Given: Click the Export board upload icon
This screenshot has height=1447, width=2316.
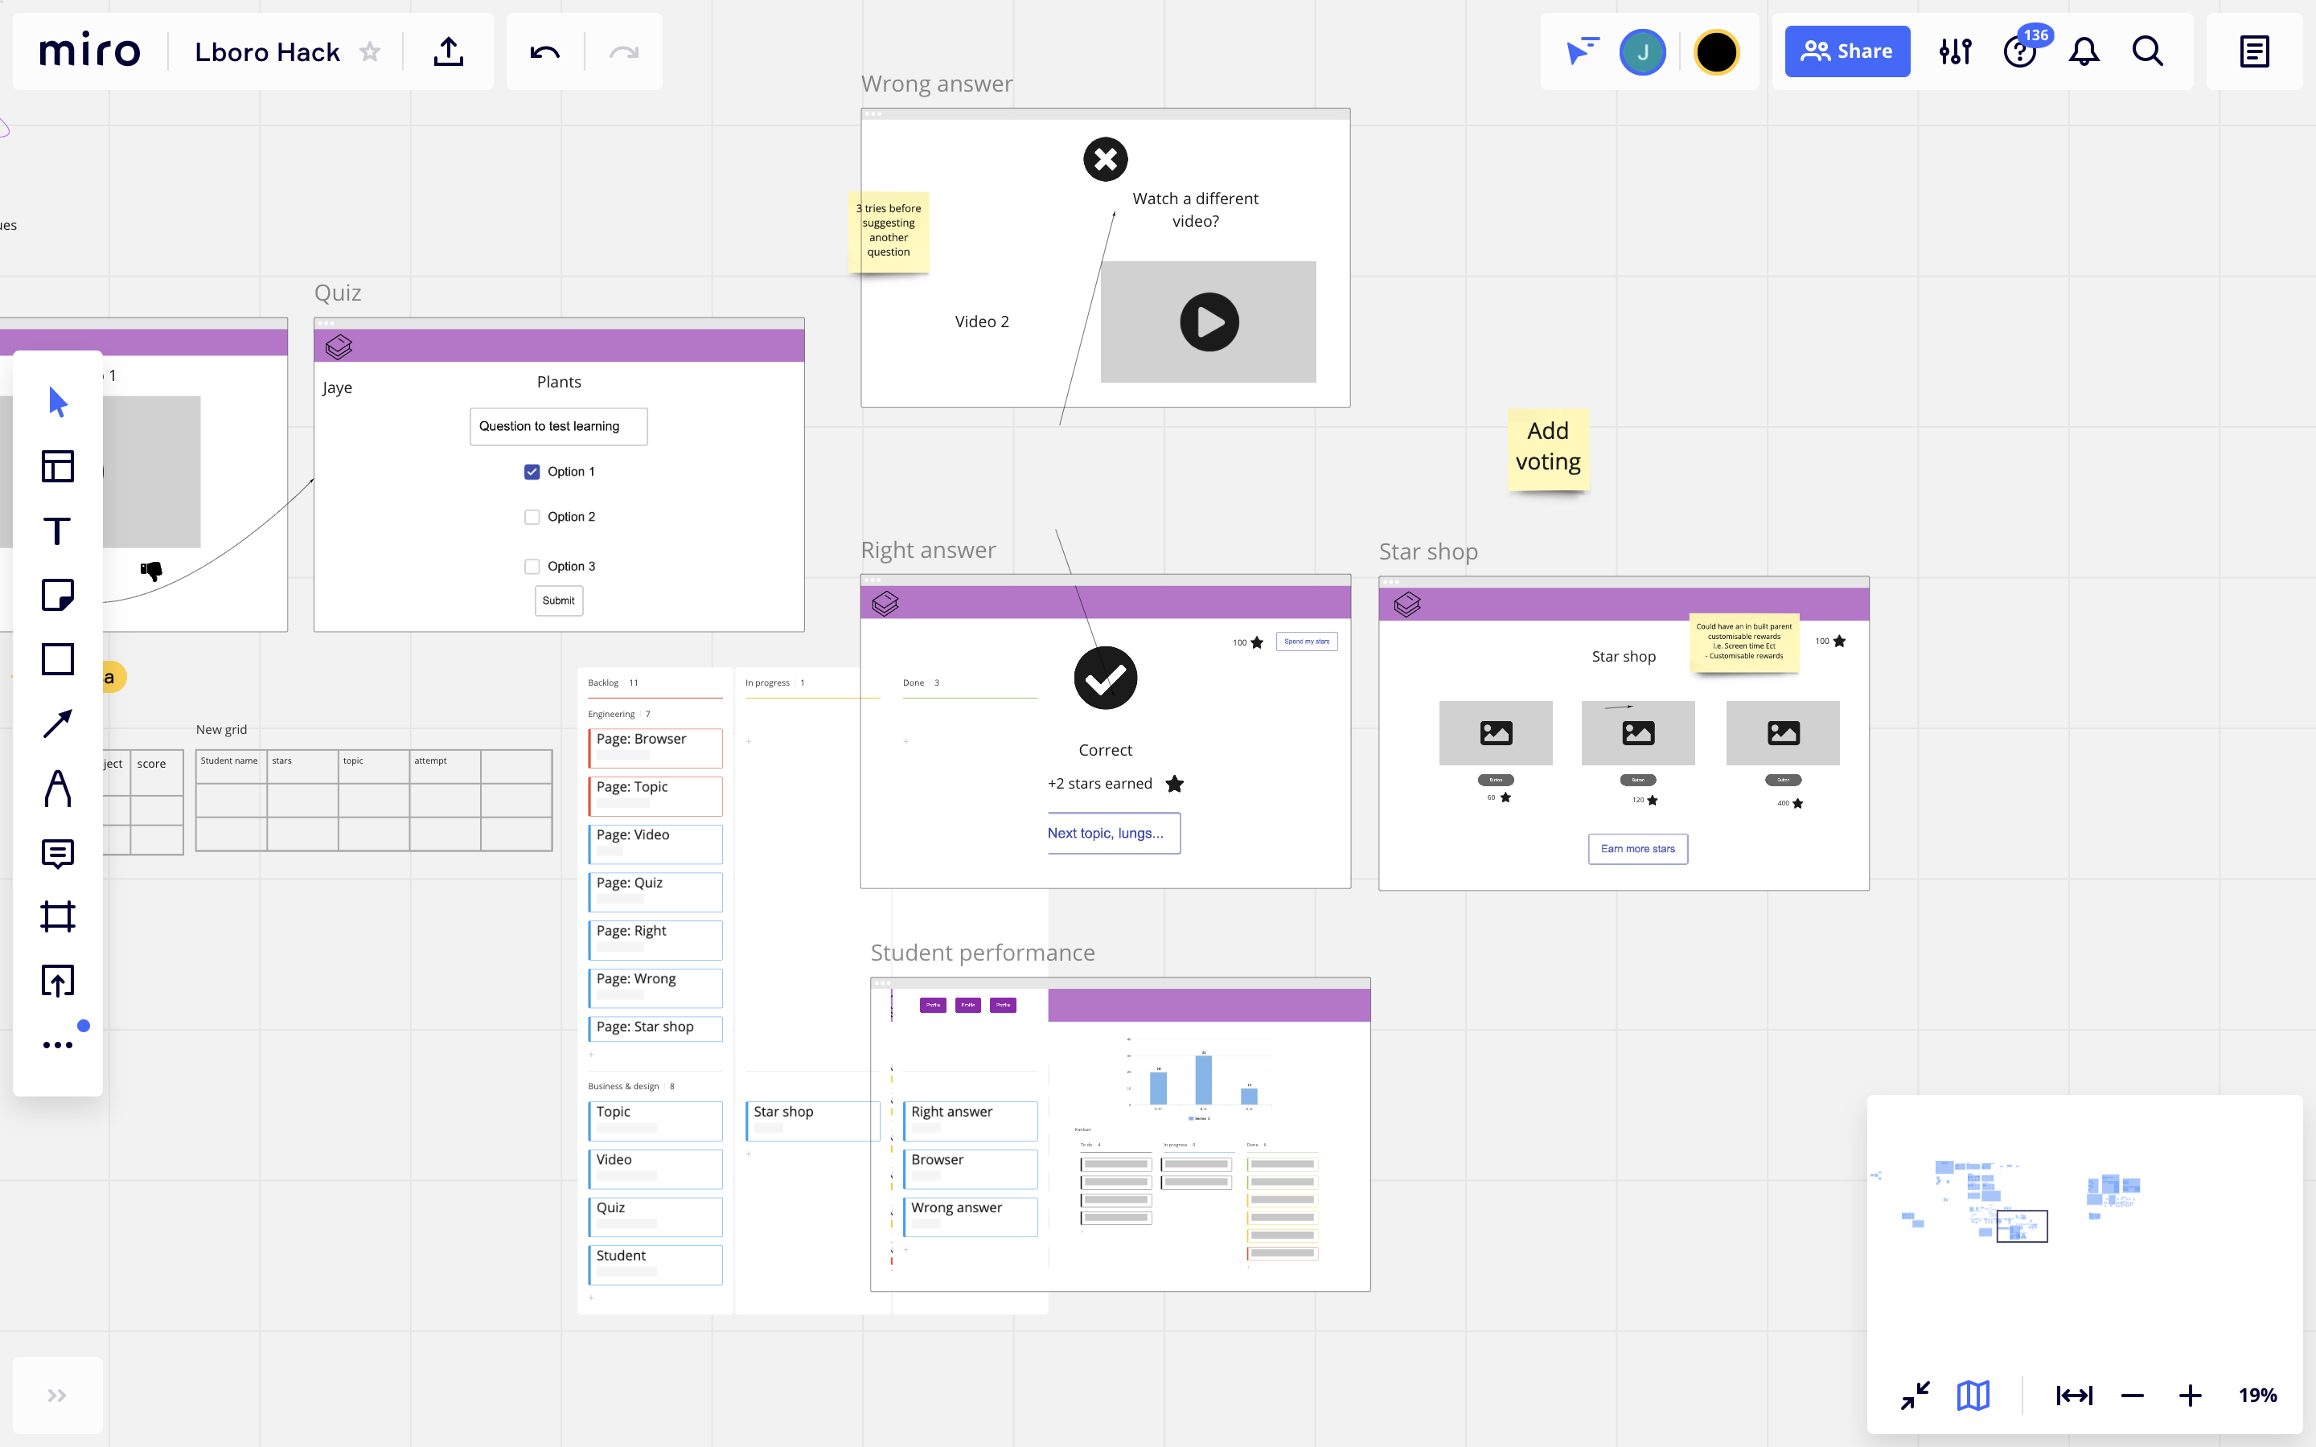Looking at the screenshot, I should tap(448, 51).
